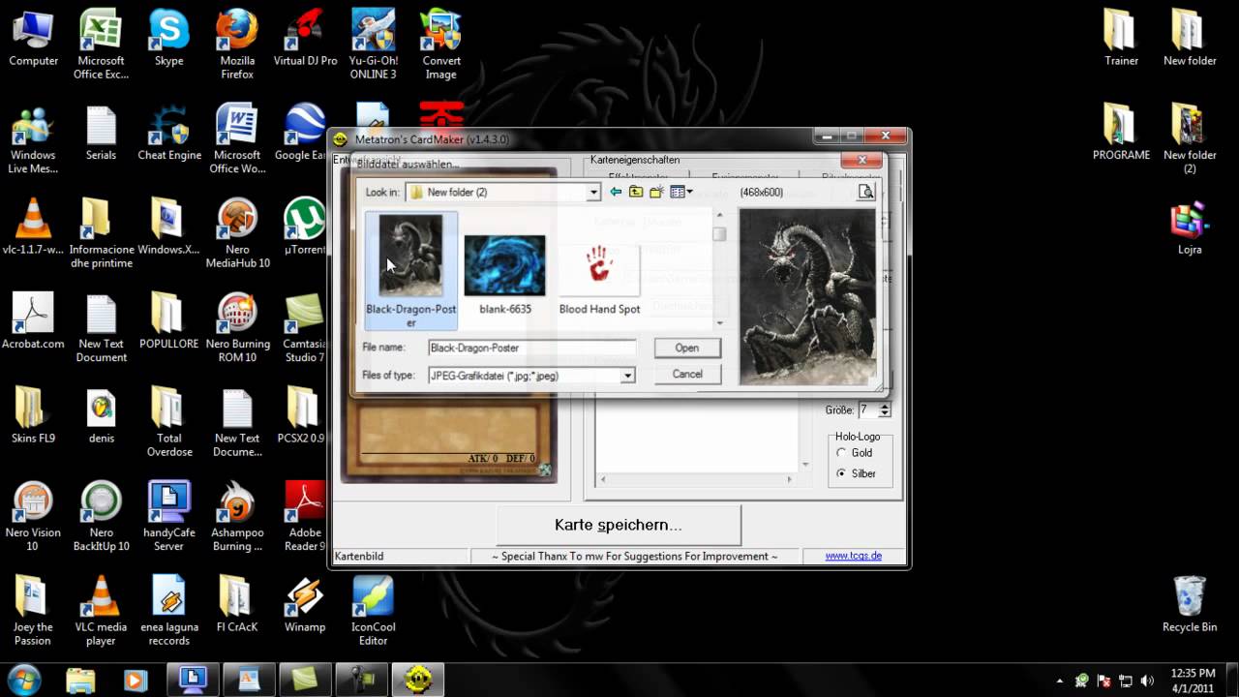This screenshot has height=697, width=1239.
Task: Open Adobe Reader 9 desktop icon
Action: 305,516
